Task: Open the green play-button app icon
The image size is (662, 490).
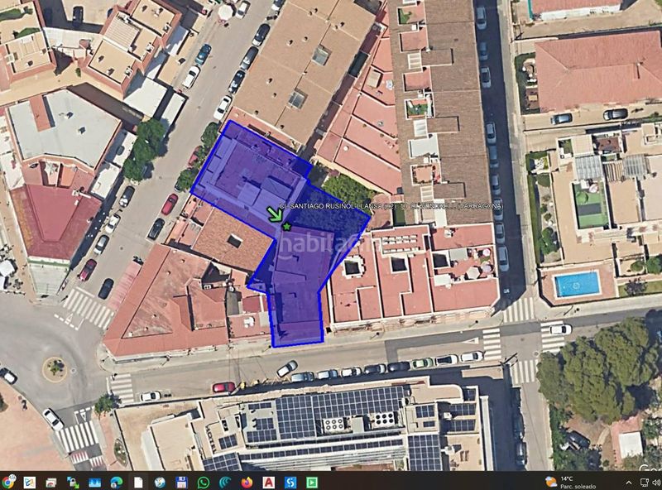Action: [312, 482]
